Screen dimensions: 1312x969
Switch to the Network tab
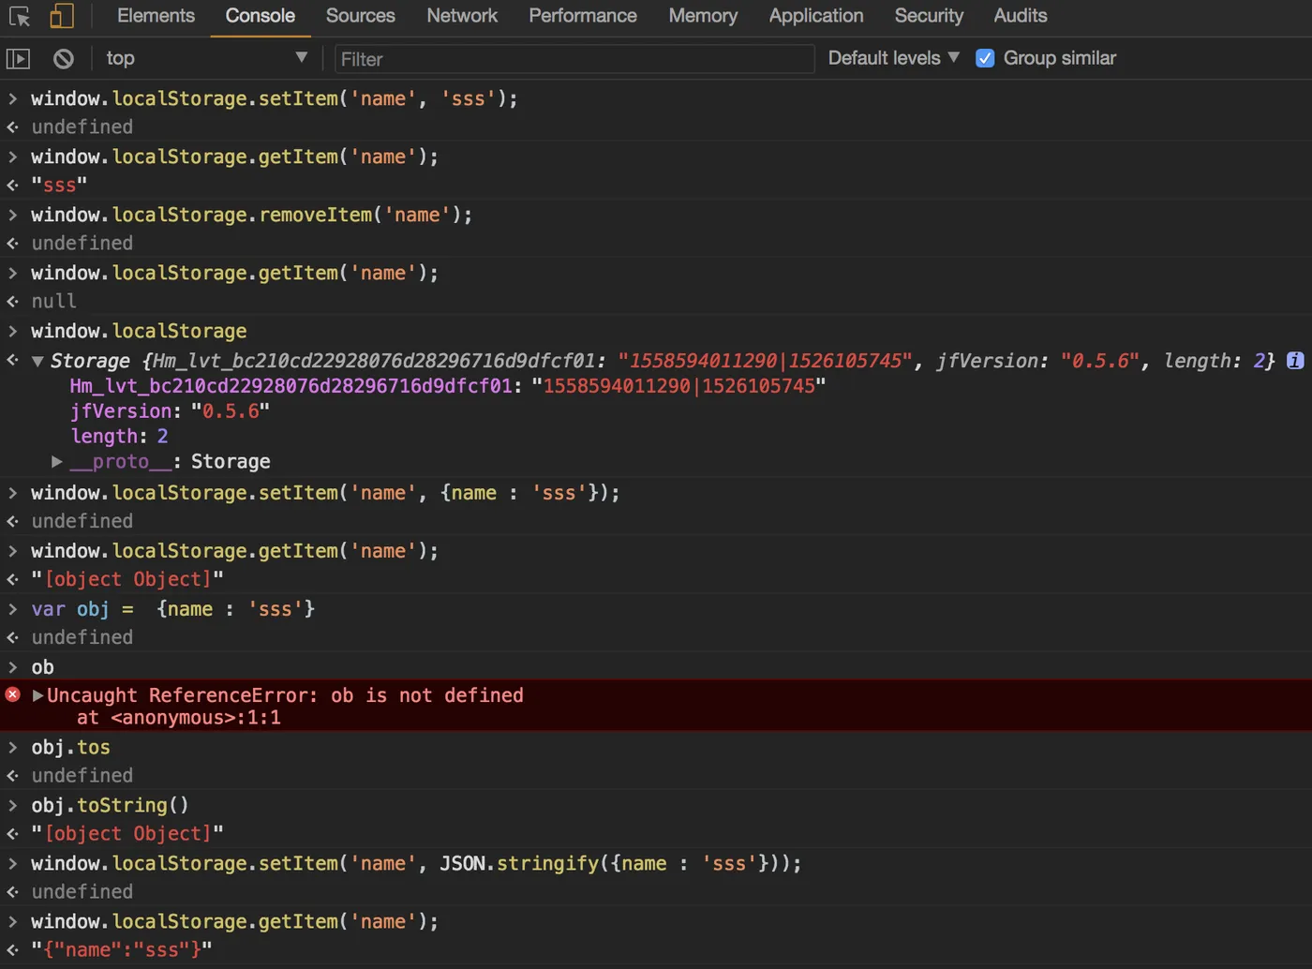coord(462,16)
